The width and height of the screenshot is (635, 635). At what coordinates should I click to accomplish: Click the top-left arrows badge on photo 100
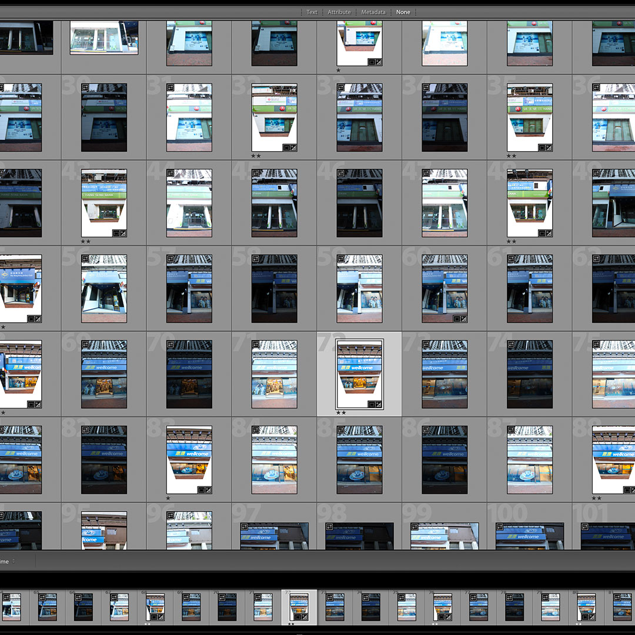[500, 527]
